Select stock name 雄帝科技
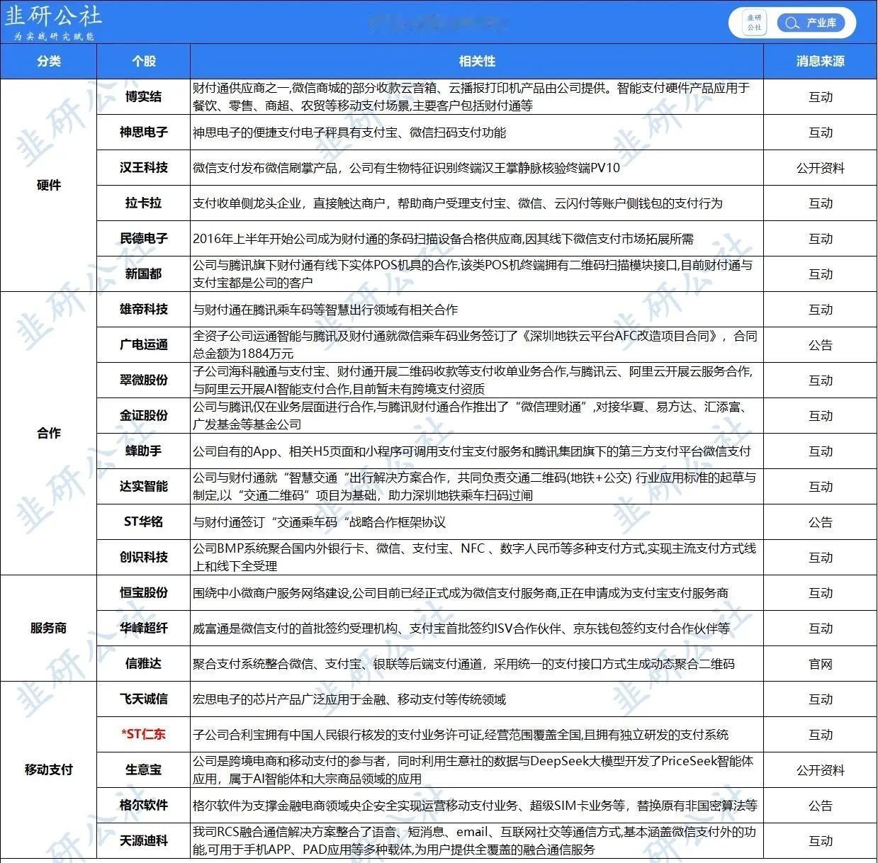 143,309
